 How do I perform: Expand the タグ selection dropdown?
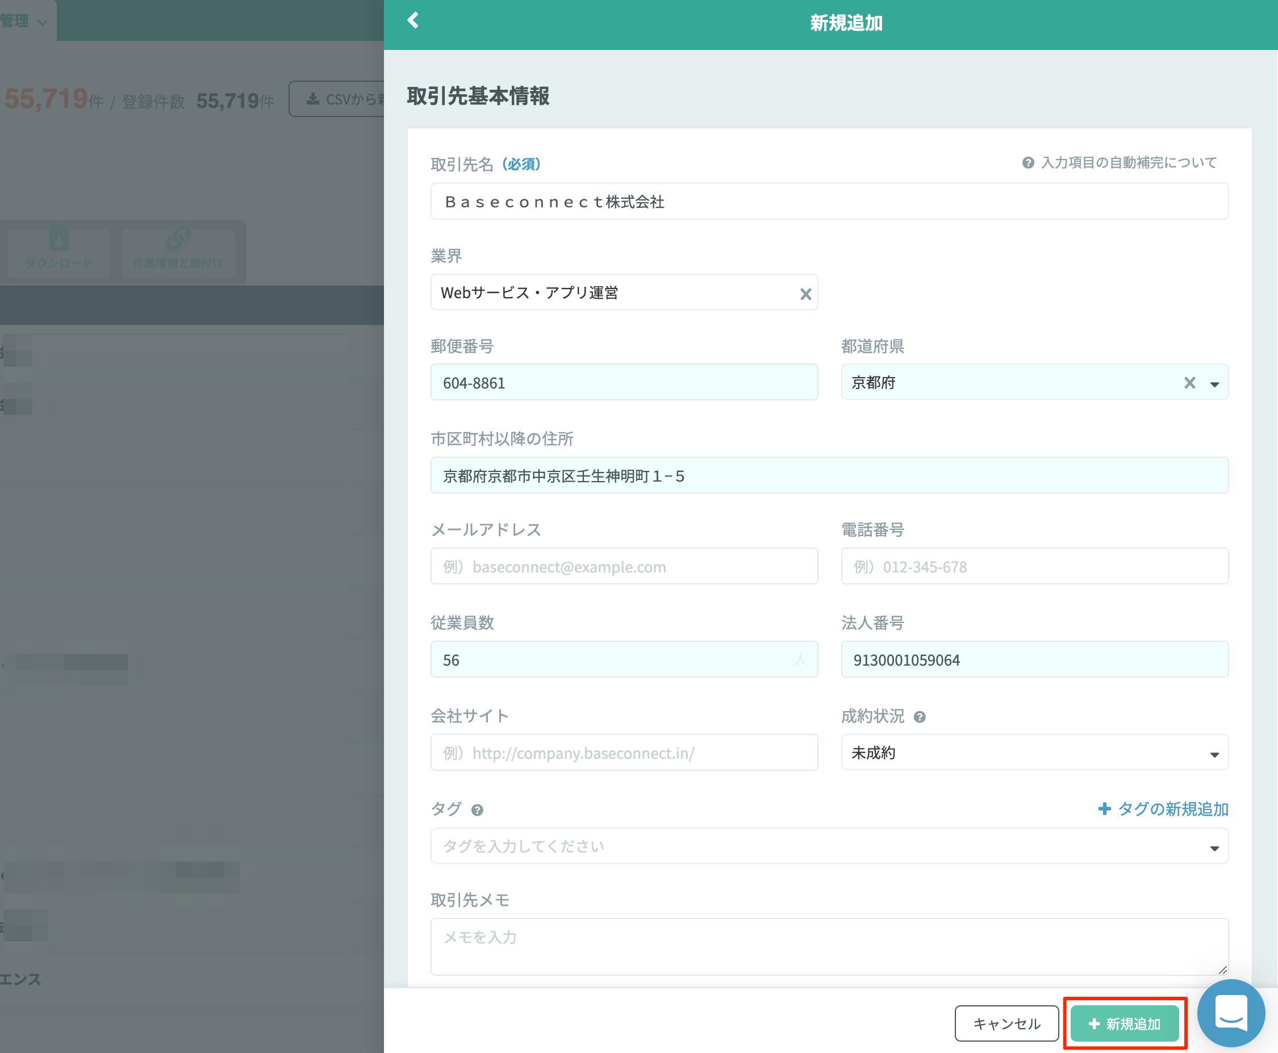coord(1214,848)
